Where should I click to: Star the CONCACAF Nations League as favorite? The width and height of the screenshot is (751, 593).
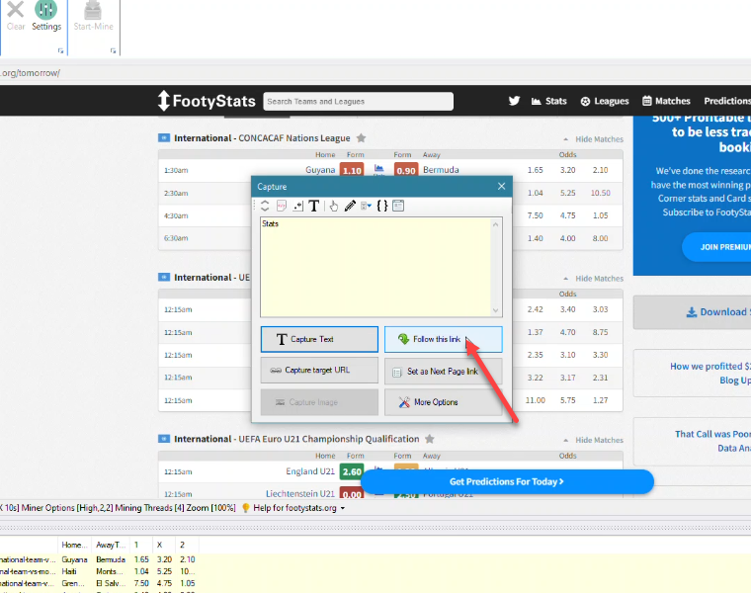click(362, 138)
